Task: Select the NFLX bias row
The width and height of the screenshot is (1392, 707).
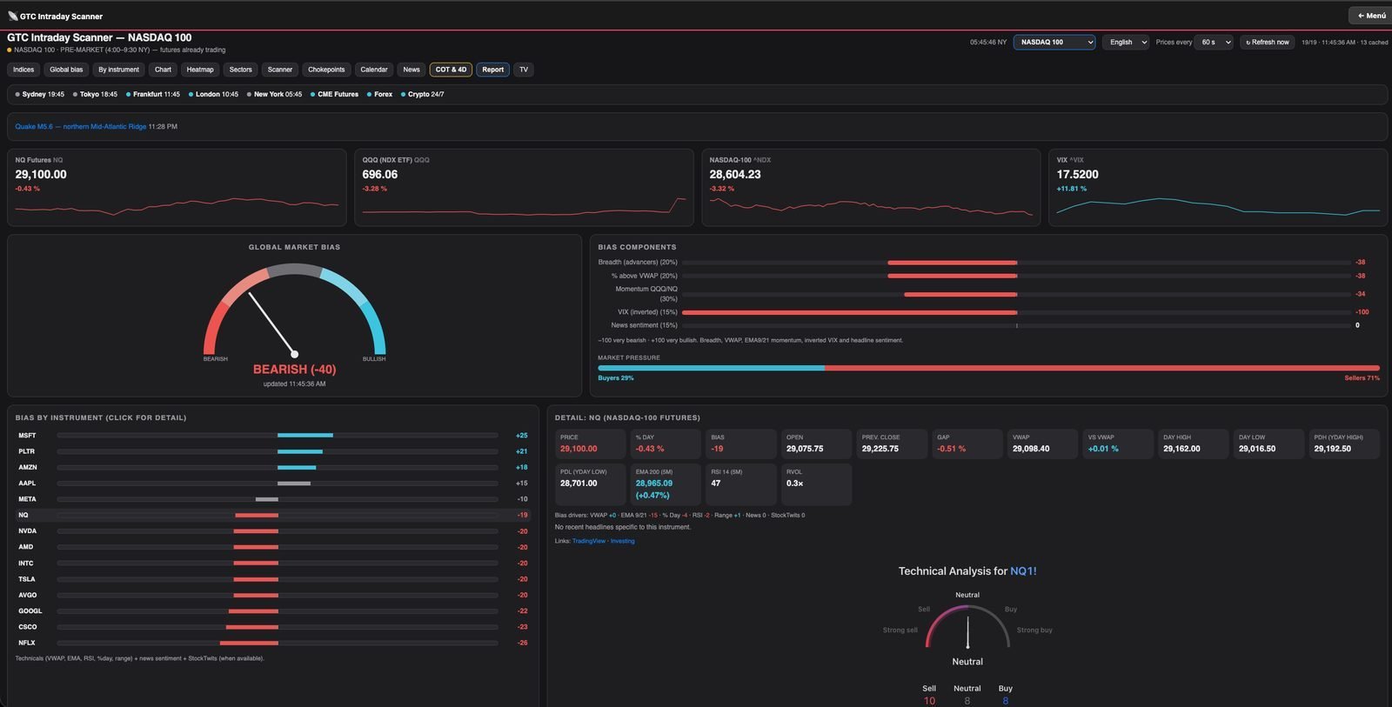Action: click(273, 643)
